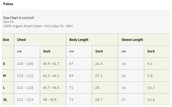Click the 26.4 body length inch cell
This screenshot has height=107, width=172.
tap(99, 64)
